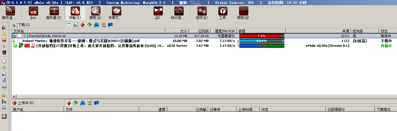397x131 pixels.
Task: Click the Open File blank page sidebar icon
Action: tap(4, 61)
